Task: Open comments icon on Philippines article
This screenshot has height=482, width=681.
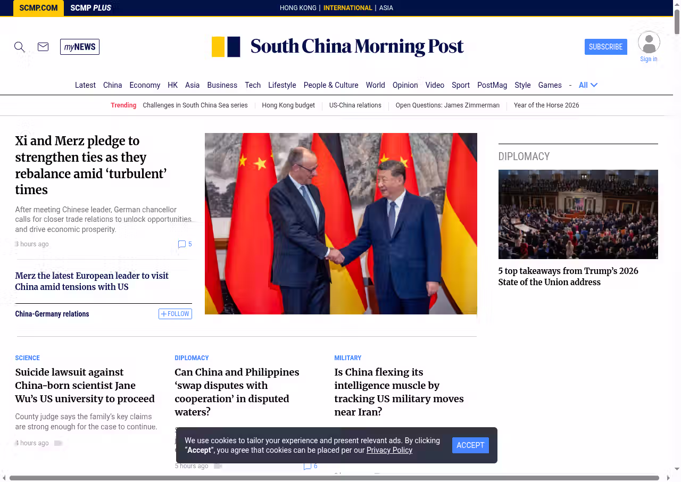Action: coord(307,466)
